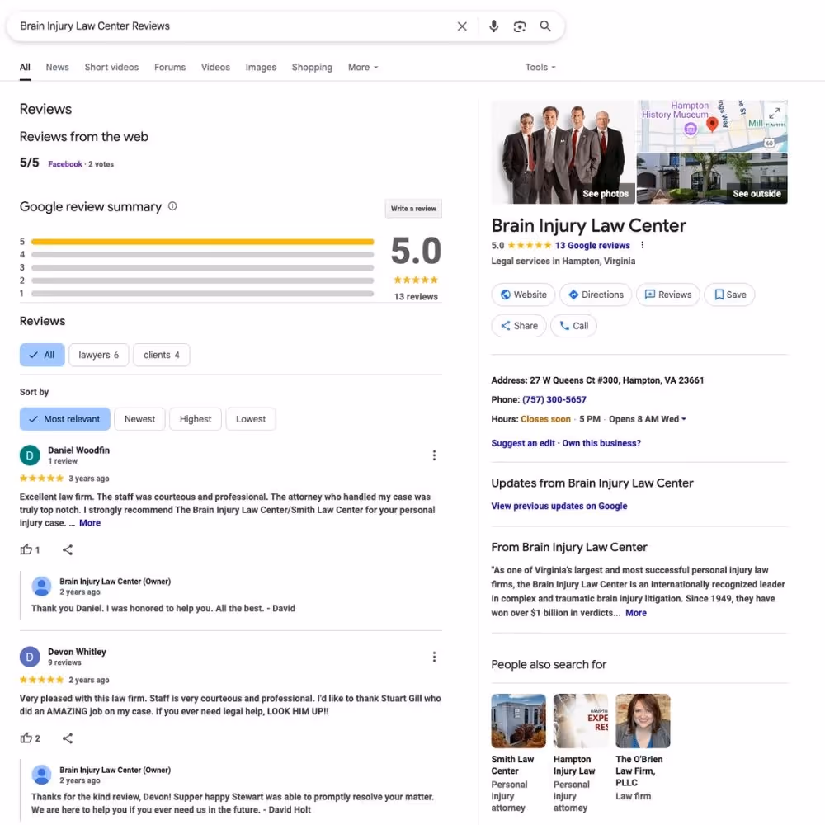The height and width of the screenshot is (825, 825).
Task: Click Daniel Woodfin's avatar
Action: click(x=30, y=455)
